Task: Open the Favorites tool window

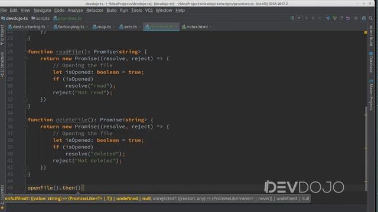Action: 2,197
